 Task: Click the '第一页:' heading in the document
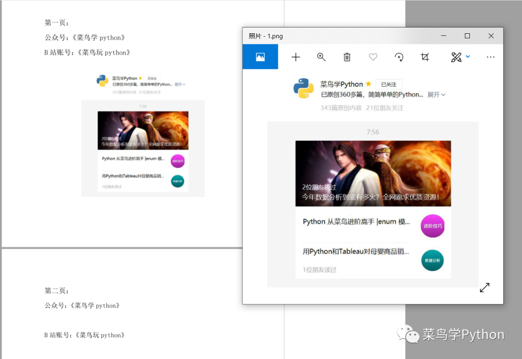tap(57, 23)
